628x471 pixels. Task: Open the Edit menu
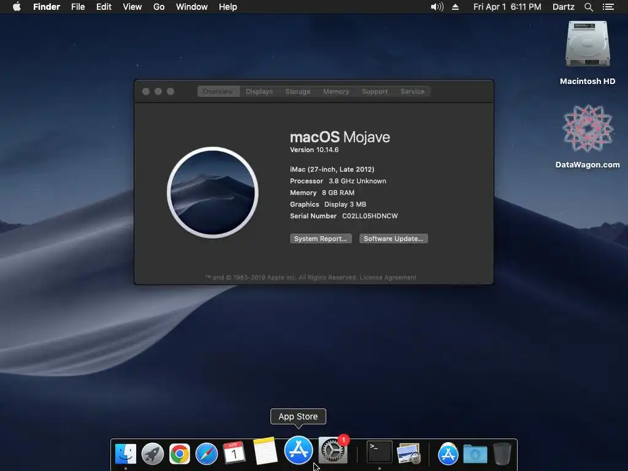pos(104,7)
